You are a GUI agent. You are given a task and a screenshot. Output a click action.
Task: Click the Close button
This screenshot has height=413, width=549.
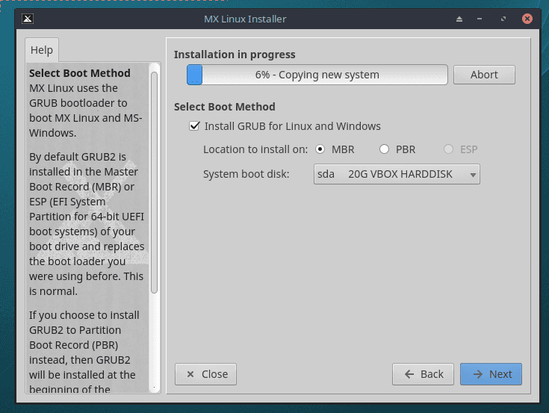tap(205, 374)
